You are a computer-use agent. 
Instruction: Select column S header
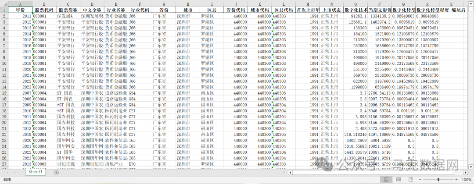coord(451,4)
